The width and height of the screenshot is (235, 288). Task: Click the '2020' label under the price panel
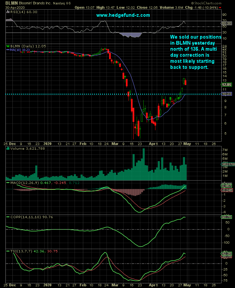pos(47,144)
